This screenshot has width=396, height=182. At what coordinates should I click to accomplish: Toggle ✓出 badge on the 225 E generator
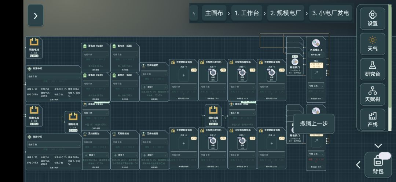tap(223, 138)
